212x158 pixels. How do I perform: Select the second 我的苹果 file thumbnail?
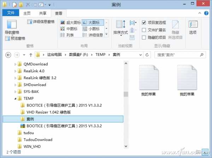[187, 80]
